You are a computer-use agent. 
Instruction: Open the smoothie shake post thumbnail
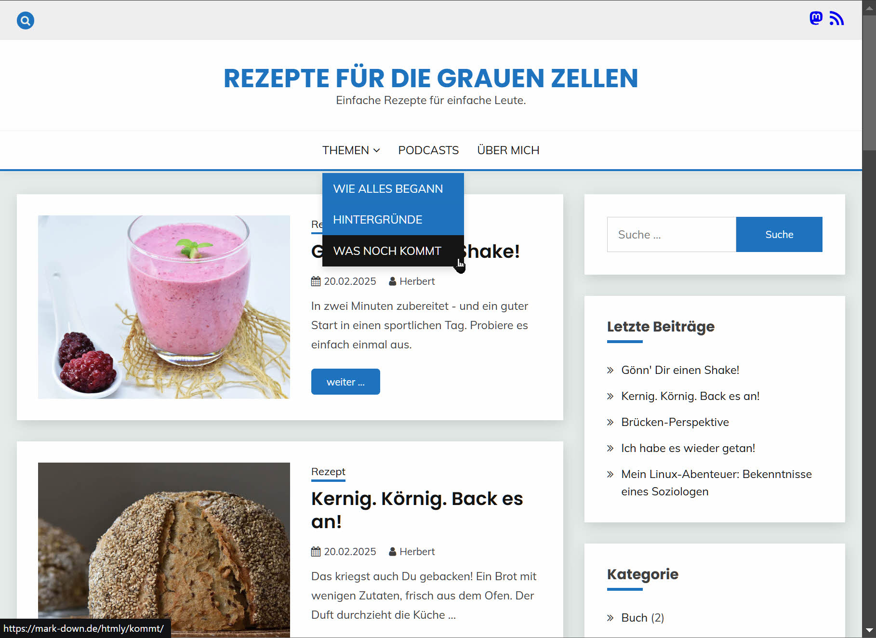point(164,307)
